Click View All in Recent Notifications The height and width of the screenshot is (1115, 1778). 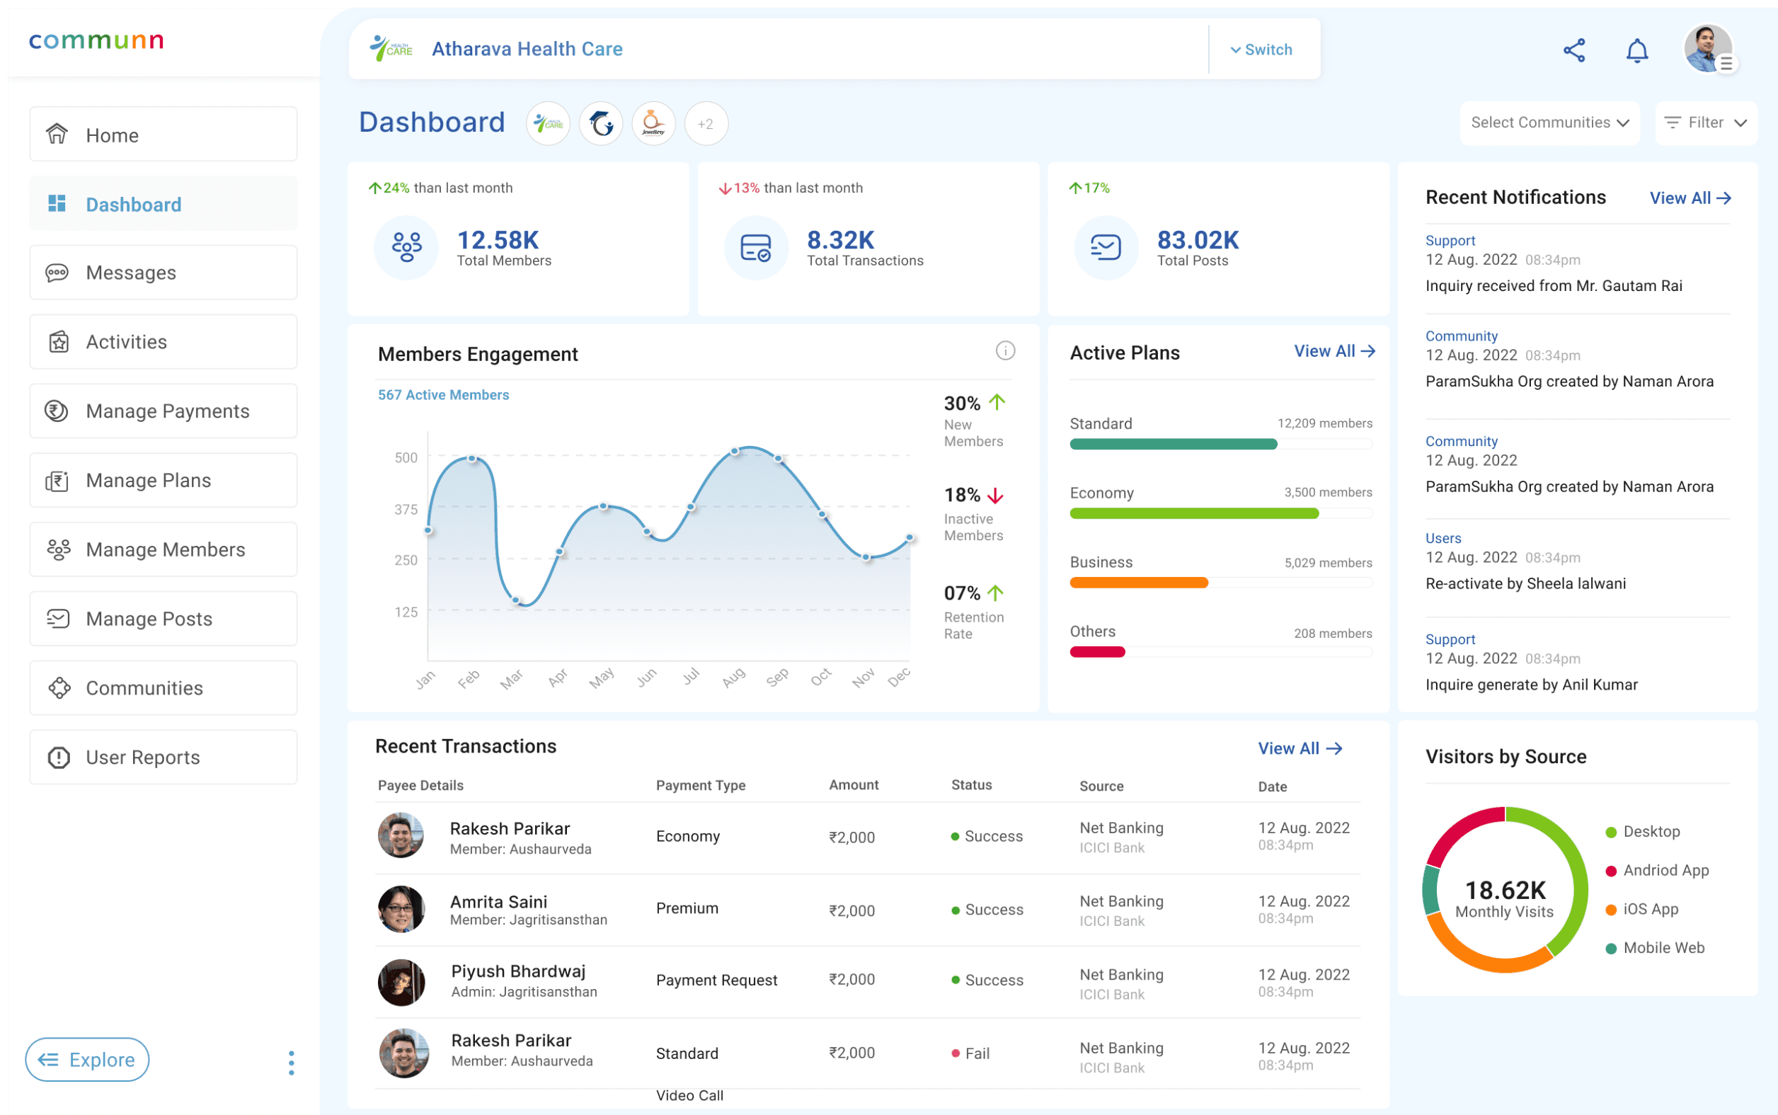point(1690,198)
